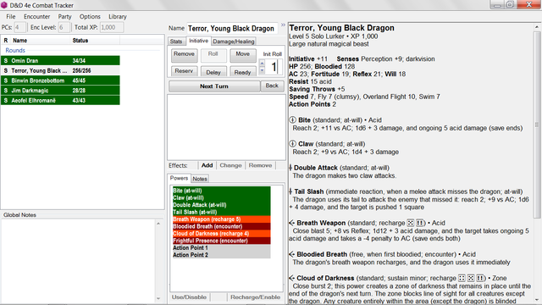This screenshot has width=542, height=305.
Task: Click the Effects list box
Action: coord(226,127)
